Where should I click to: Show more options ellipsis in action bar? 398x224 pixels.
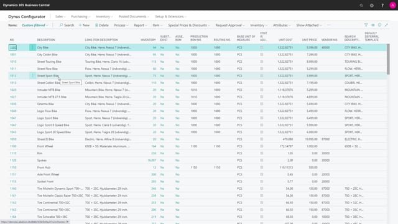[x=329, y=25]
